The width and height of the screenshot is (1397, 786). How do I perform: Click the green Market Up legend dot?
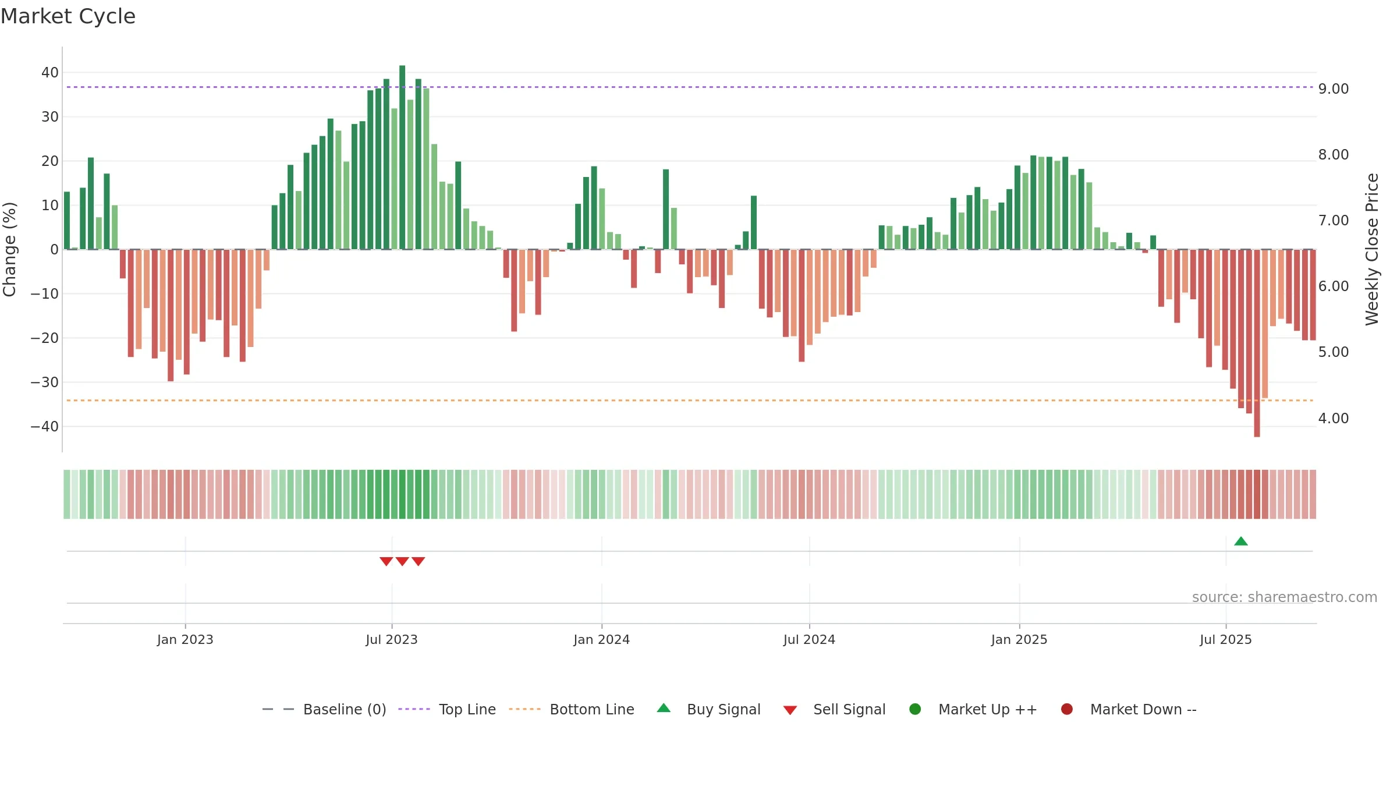[x=915, y=709]
